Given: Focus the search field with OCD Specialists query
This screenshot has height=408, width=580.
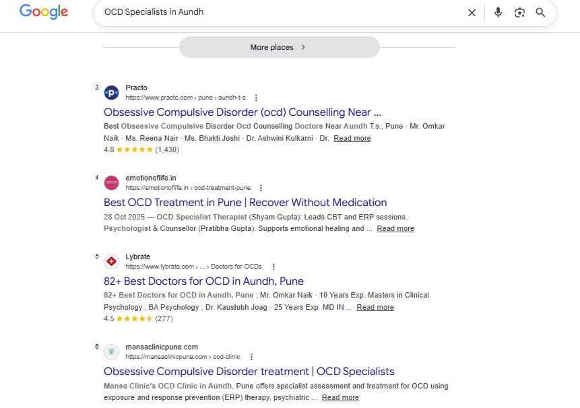Looking at the screenshot, I should [x=281, y=12].
